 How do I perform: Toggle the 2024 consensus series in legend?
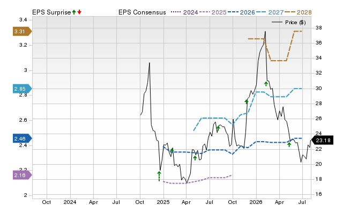[184, 12]
